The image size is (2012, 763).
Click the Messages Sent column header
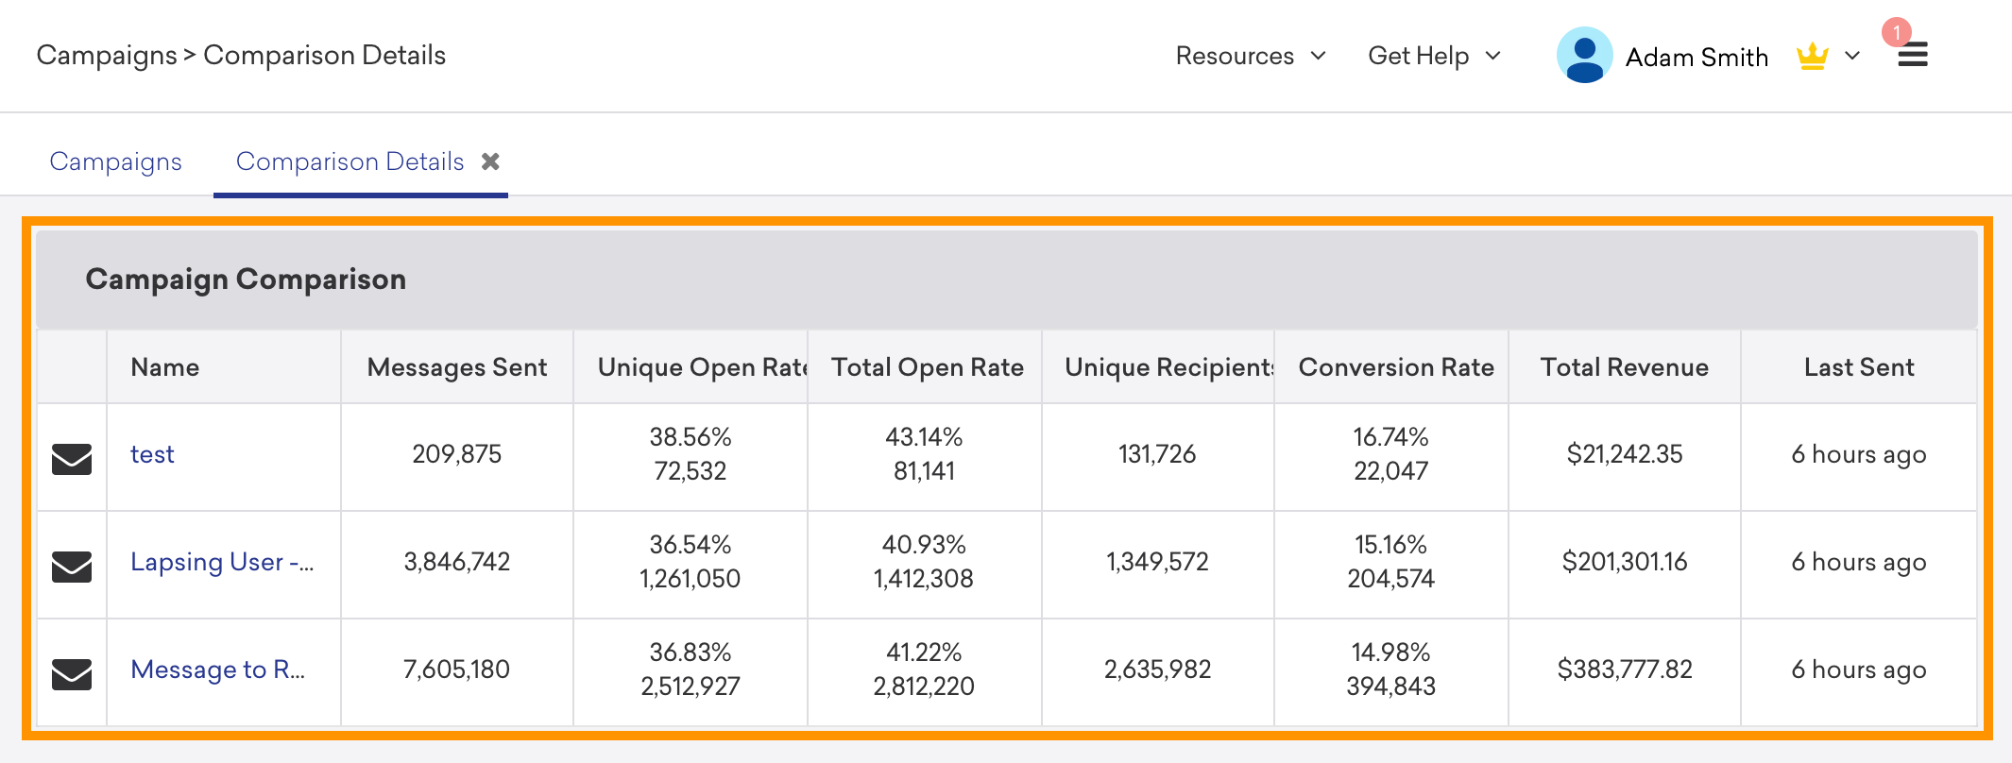point(457,367)
